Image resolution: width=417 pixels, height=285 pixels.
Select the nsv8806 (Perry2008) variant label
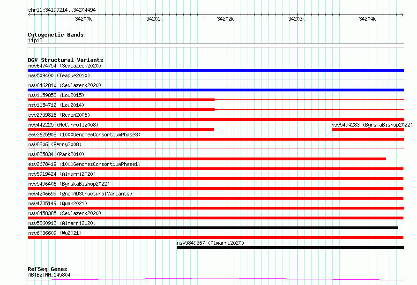[55, 144]
